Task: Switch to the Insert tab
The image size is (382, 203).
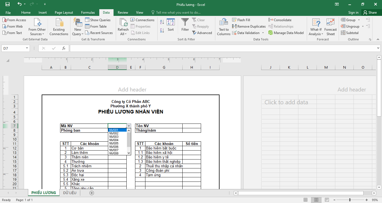Action: (43, 13)
